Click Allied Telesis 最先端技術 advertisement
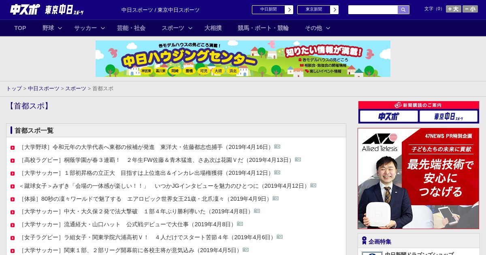Image resolution: width=486 pixels, height=255 pixels. (x=418, y=178)
